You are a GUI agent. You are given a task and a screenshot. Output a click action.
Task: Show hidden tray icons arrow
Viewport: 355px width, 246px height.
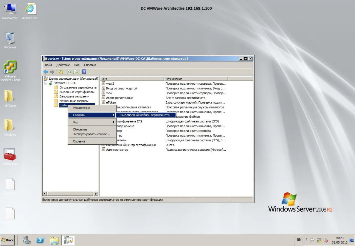click(x=306, y=240)
